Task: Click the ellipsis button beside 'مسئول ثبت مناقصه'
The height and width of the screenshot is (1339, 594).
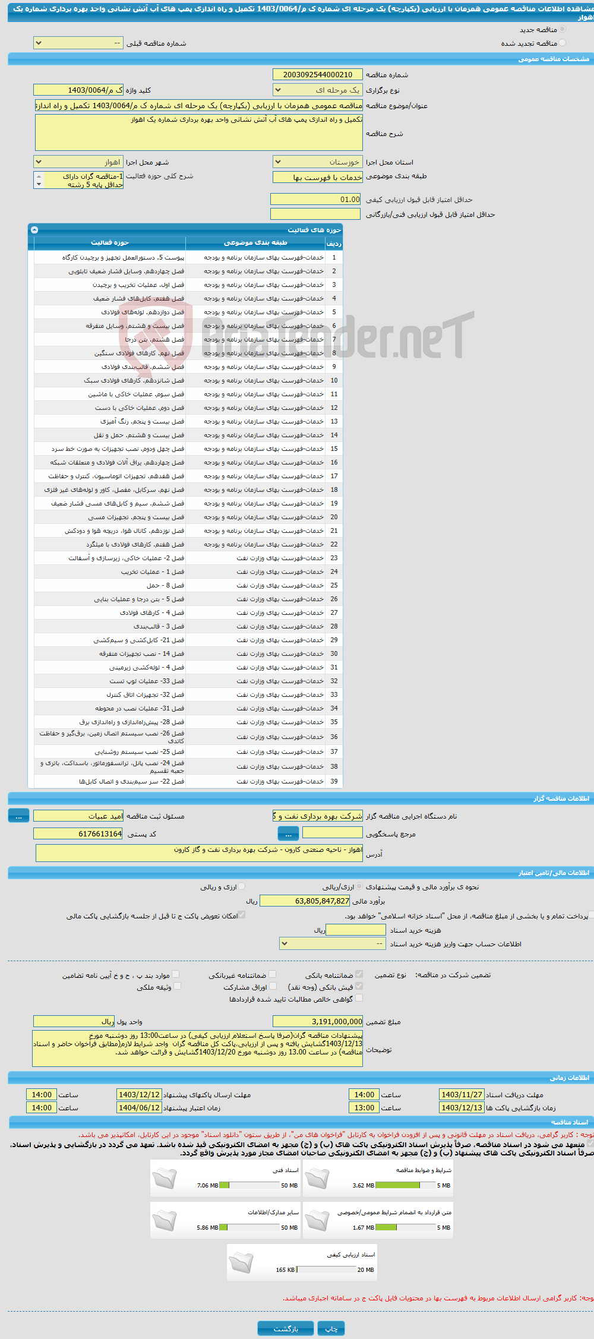Action: [x=18, y=816]
